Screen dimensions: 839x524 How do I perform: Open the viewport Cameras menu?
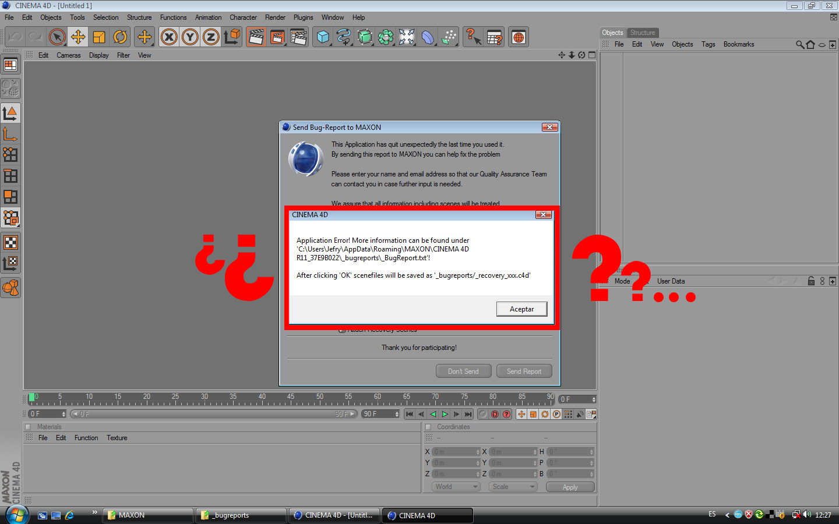pyautogui.click(x=69, y=55)
